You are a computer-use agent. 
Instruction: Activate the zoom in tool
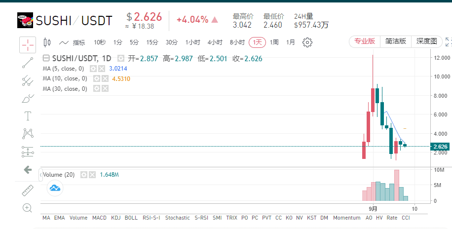pyautogui.click(x=27, y=208)
